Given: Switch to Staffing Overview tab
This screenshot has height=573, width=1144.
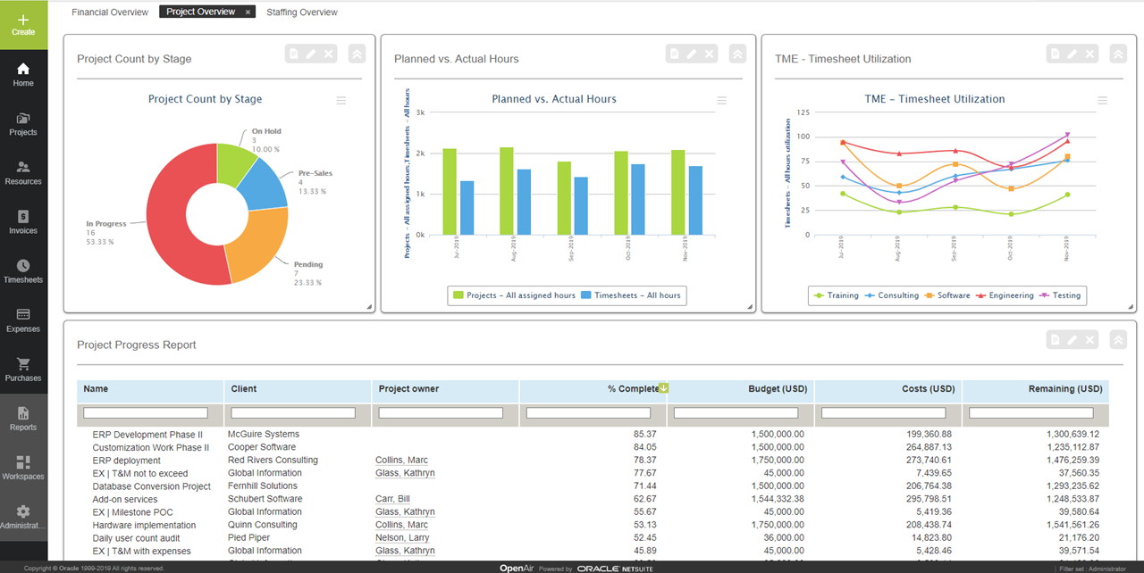Looking at the screenshot, I should point(302,12).
